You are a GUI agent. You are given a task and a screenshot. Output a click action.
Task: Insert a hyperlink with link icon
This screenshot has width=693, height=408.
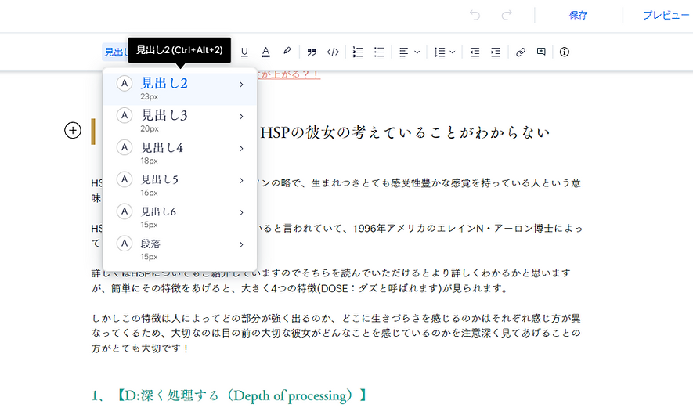(x=521, y=52)
